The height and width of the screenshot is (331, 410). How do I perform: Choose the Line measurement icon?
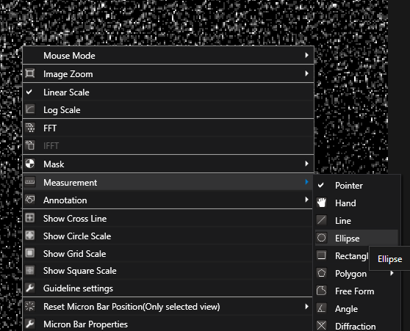click(321, 220)
